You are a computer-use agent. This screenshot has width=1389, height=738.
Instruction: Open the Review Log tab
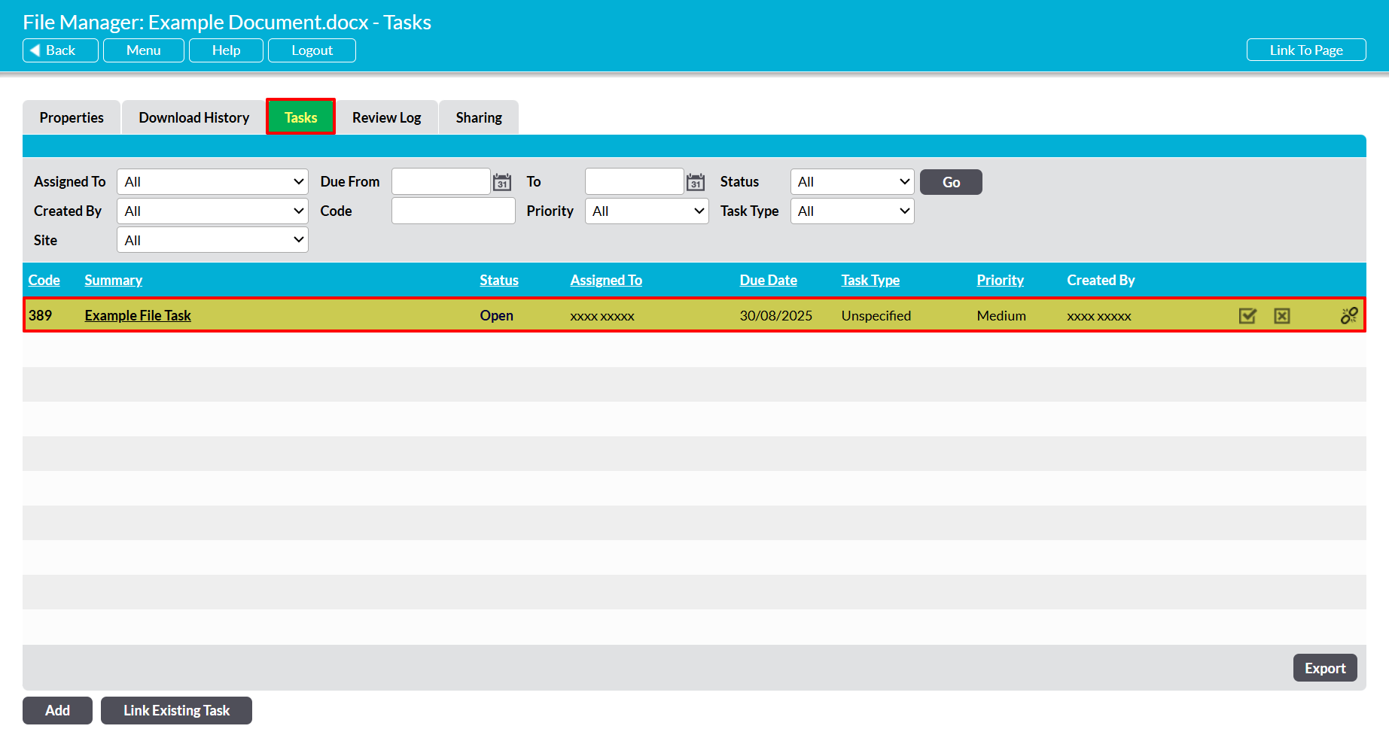pyautogui.click(x=386, y=118)
